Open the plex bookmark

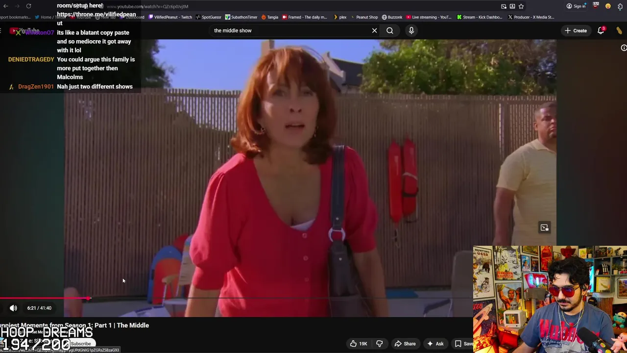tap(339, 17)
